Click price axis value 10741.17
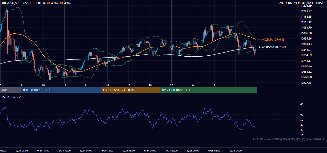Screen dimensions: 327x153 [x=306, y=61]
